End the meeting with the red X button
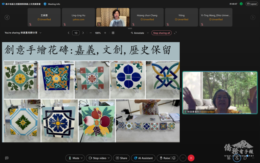The width and height of the screenshot is (260, 163). tap(191, 158)
